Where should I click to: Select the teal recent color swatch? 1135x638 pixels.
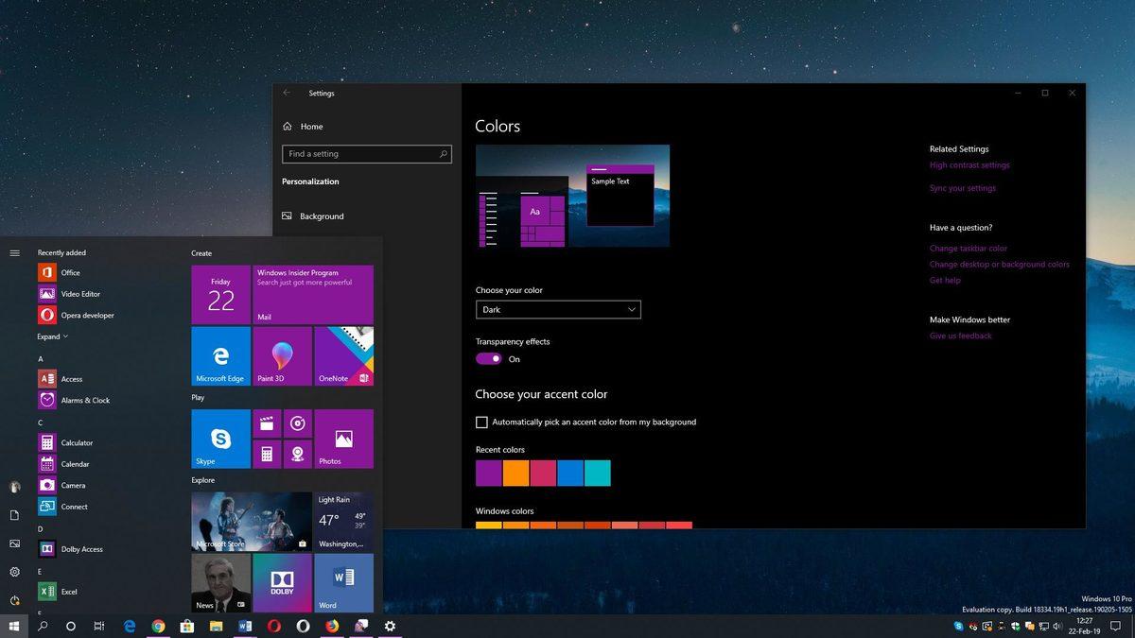pyautogui.click(x=597, y=473)
